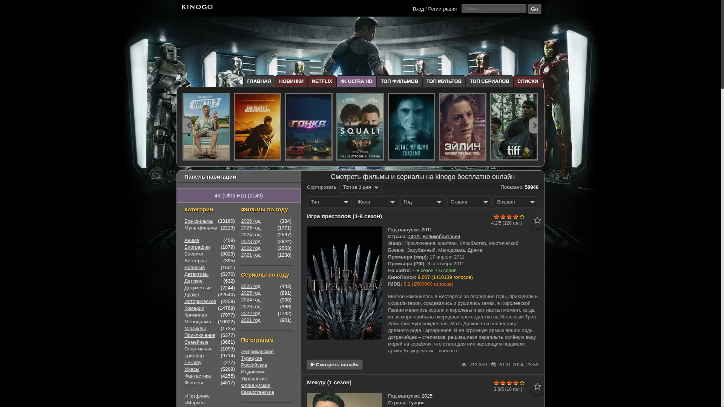This screenshot has height=407, width=724.
Task: Rate Игра престолов with star rating
Action: tap(509, 217)
